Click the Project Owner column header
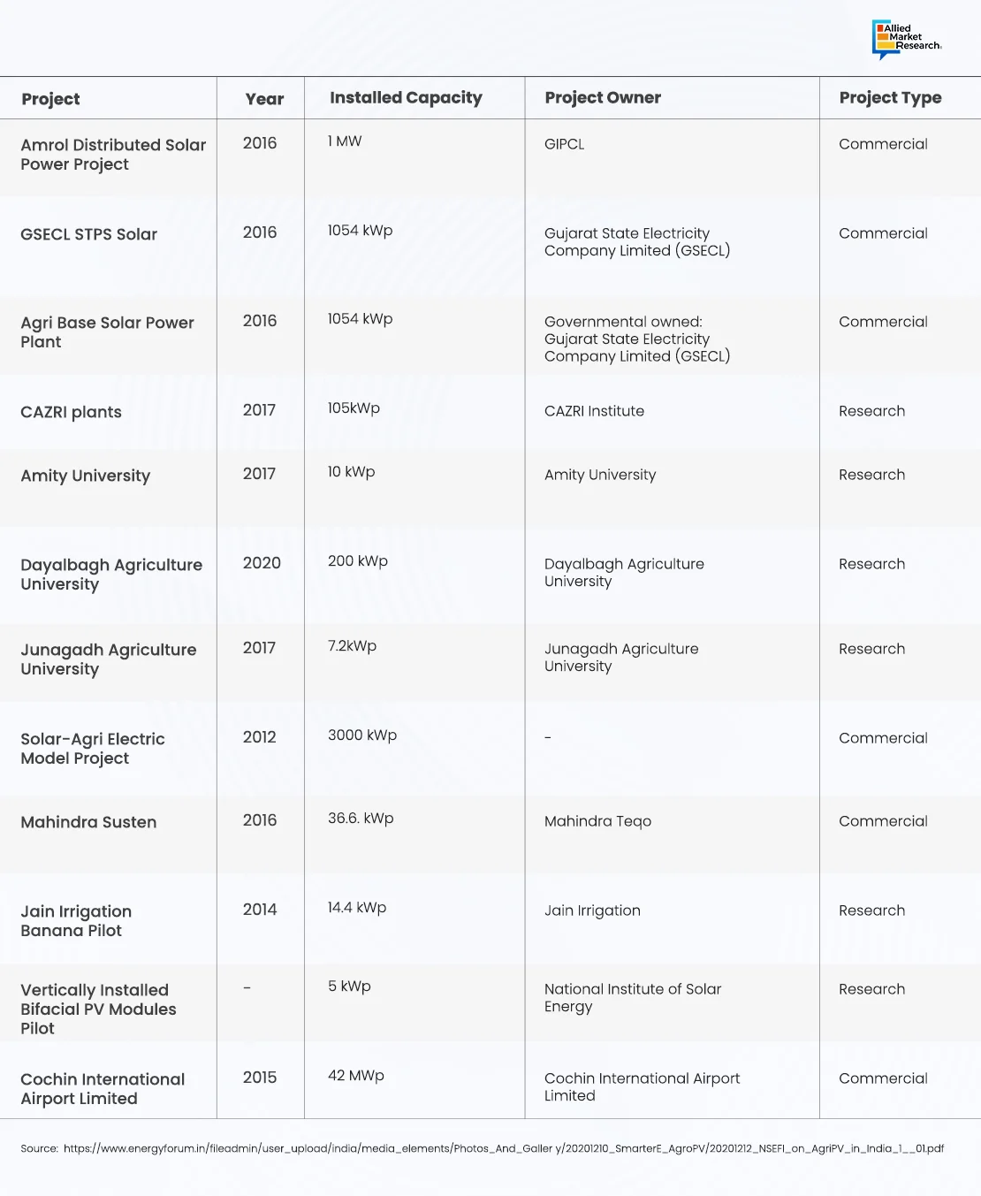Image resolution: width=981 pixels, height=1196 pixels. point(603,98)
